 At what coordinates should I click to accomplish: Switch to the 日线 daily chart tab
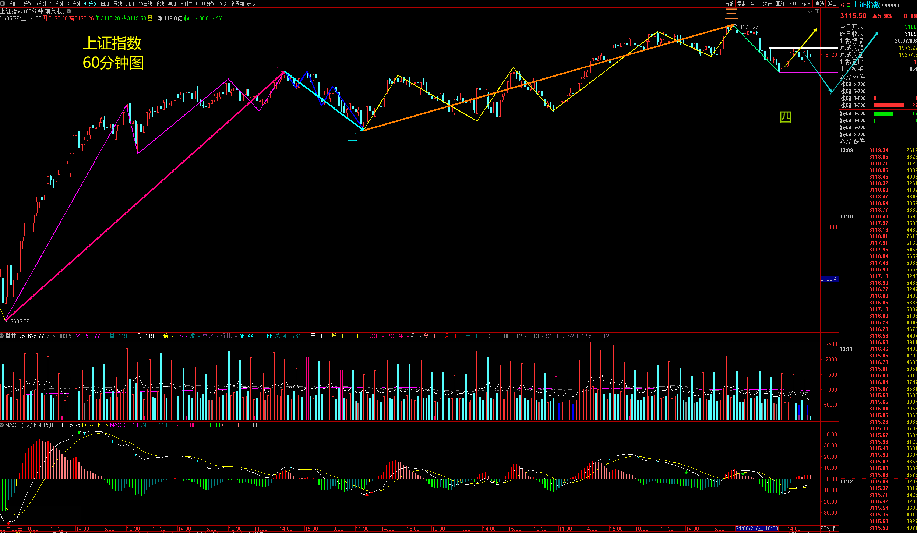105,4
